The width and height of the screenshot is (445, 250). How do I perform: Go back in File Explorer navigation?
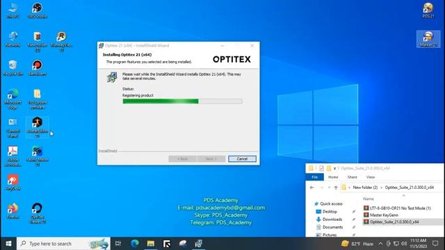pos(311,187)
